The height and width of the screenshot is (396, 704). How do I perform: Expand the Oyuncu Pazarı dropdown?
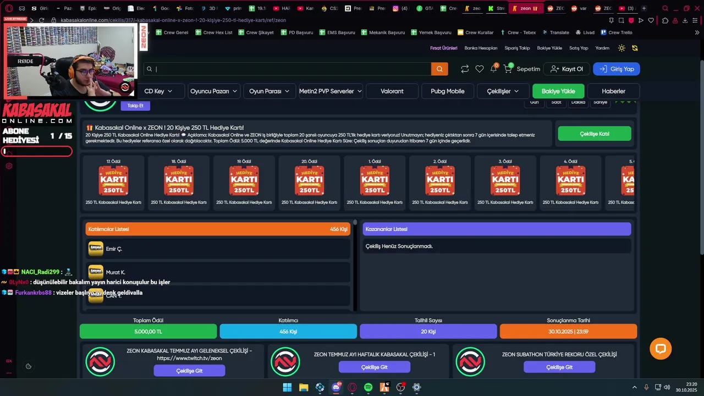(213, 91)
